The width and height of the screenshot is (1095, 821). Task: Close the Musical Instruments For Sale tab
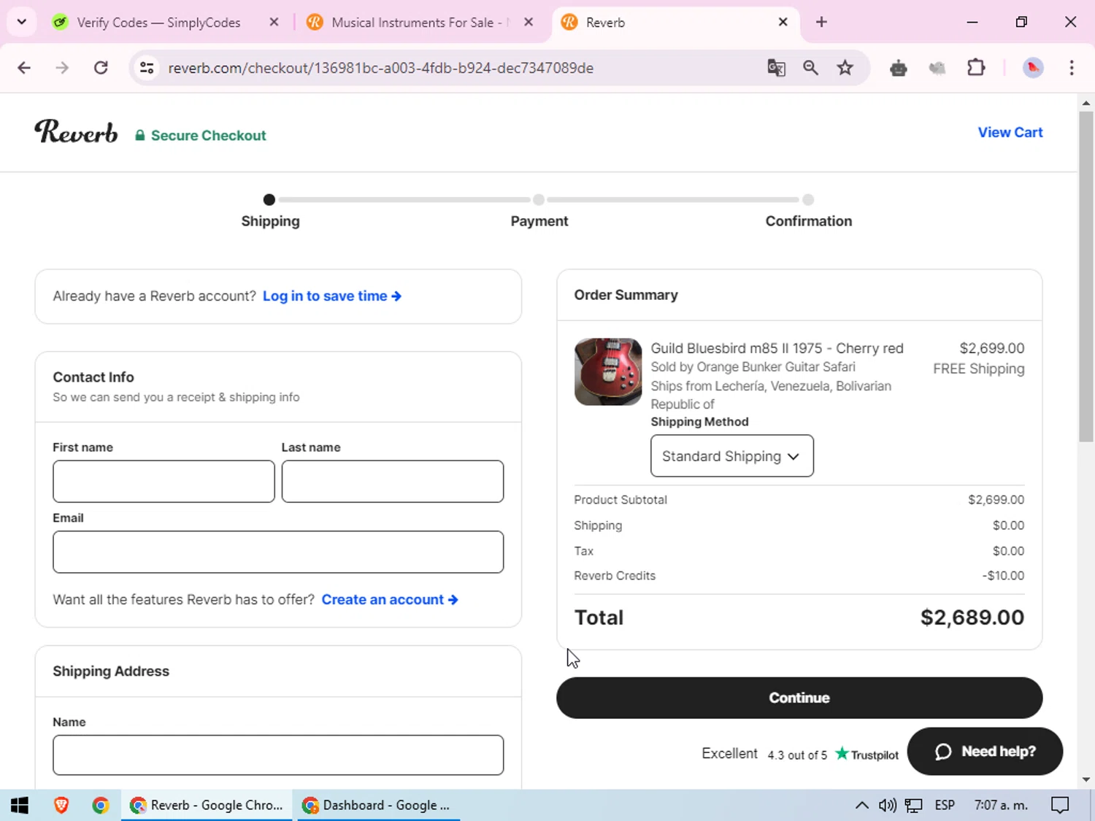point(529,22)
